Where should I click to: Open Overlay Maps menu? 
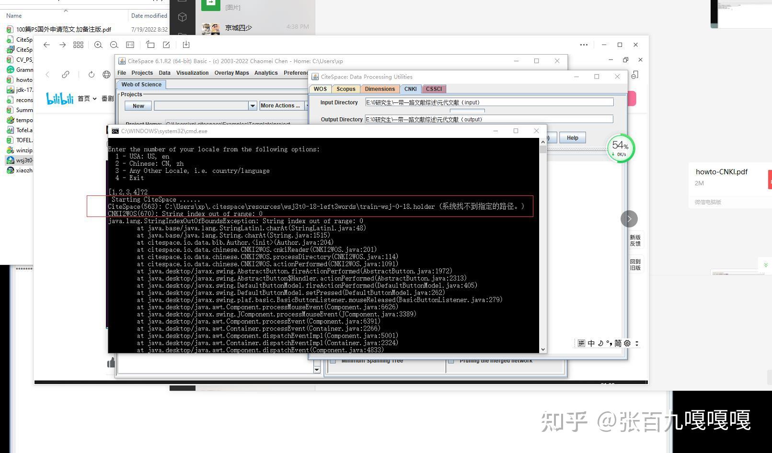pos(231,73)
